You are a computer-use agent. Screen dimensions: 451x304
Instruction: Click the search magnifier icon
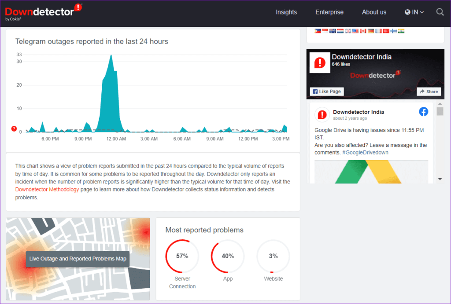point(440,12)
